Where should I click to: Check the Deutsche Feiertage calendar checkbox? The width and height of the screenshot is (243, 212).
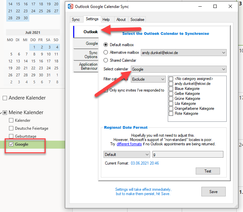click(x=11, y=128)
